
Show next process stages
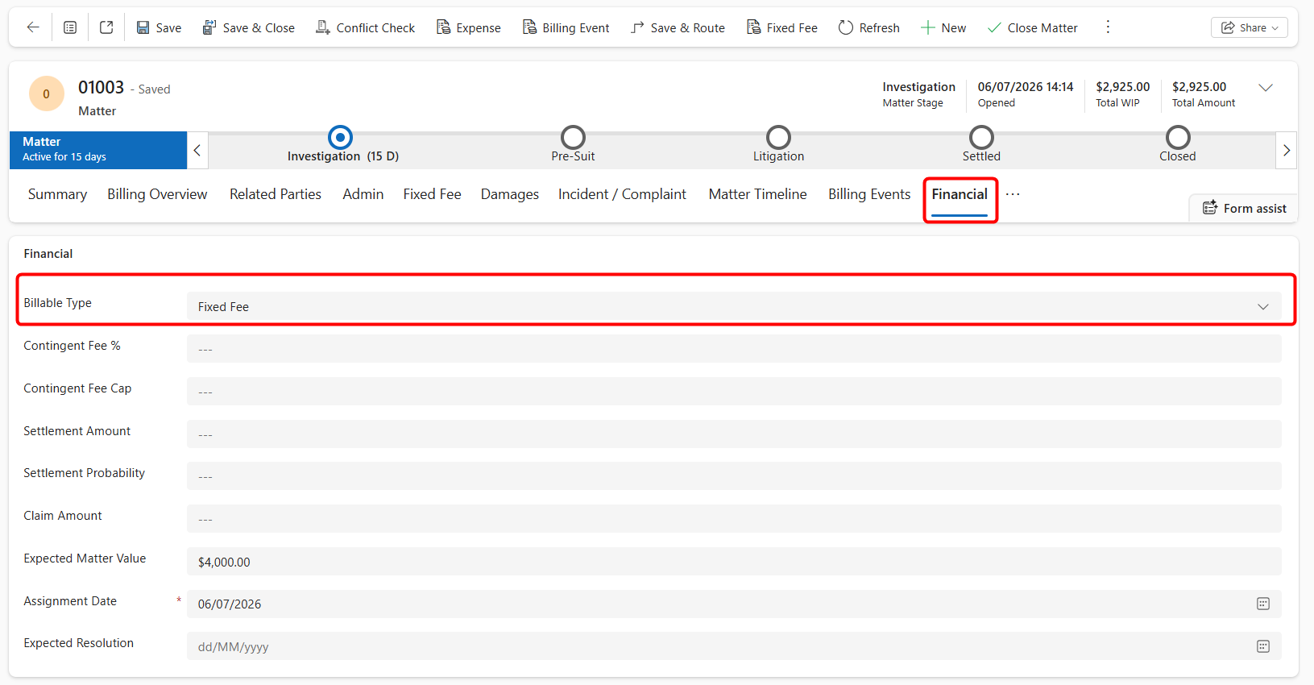[x=1286, y=150]
